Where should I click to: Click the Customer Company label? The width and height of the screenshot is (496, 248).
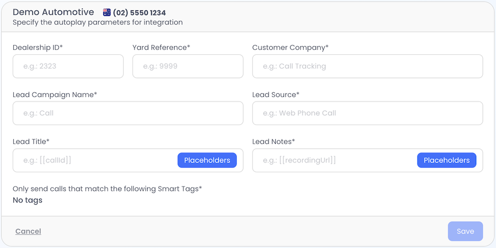[291, 47]
